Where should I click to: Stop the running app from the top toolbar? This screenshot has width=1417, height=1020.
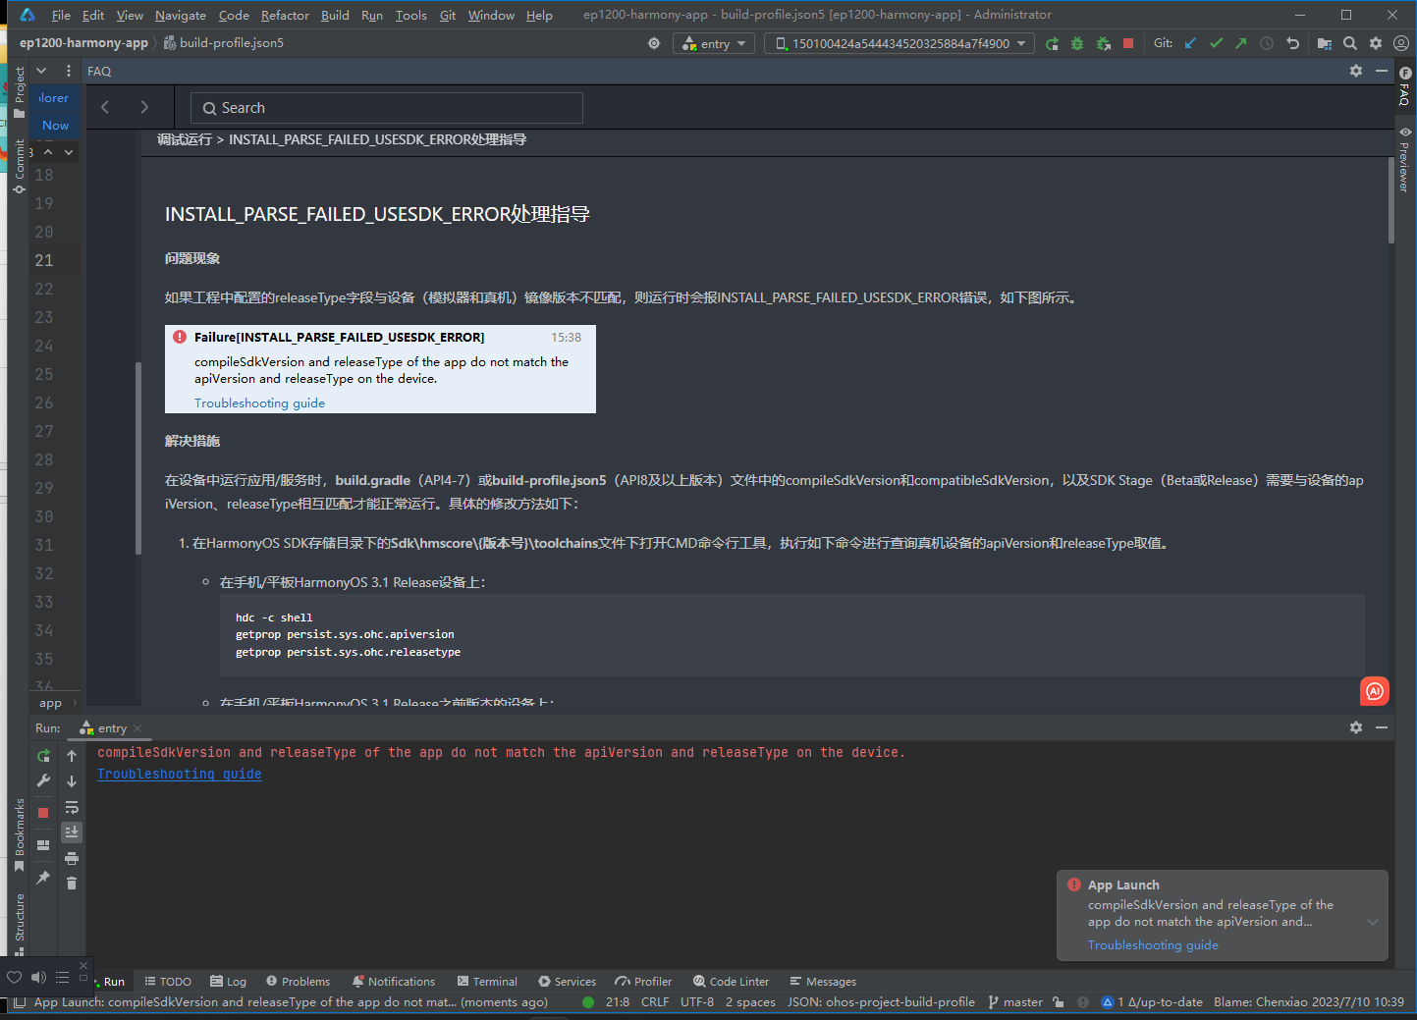(x=1128, y=43)
